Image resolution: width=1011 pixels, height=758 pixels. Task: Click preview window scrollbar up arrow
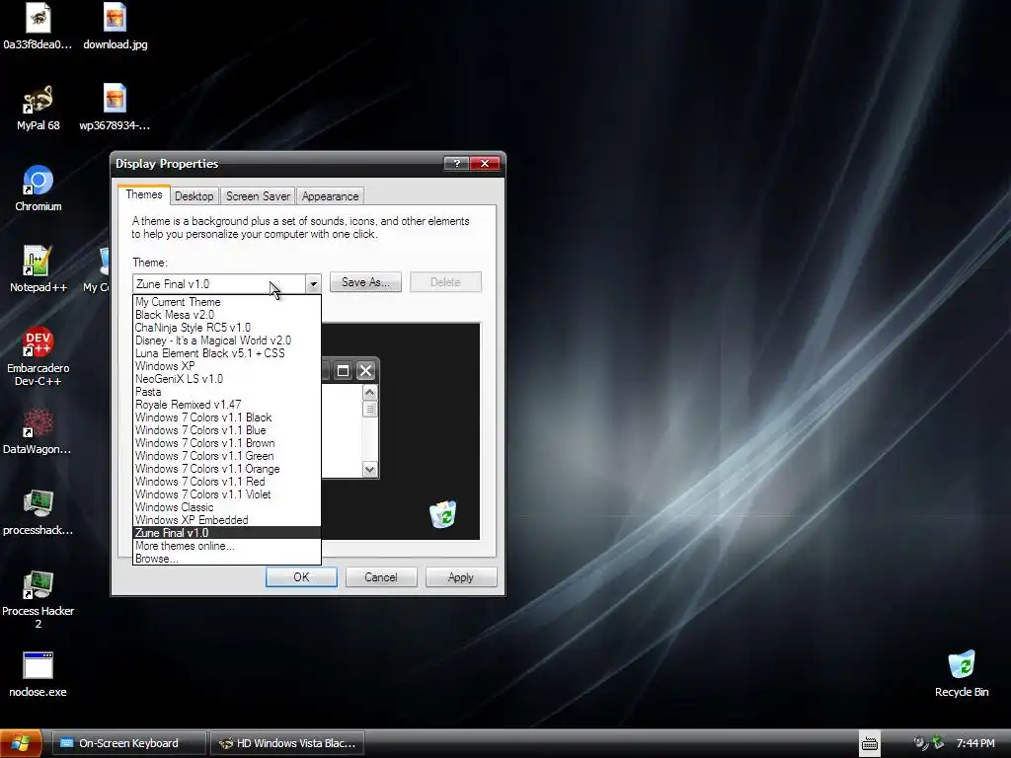point(369,393)
